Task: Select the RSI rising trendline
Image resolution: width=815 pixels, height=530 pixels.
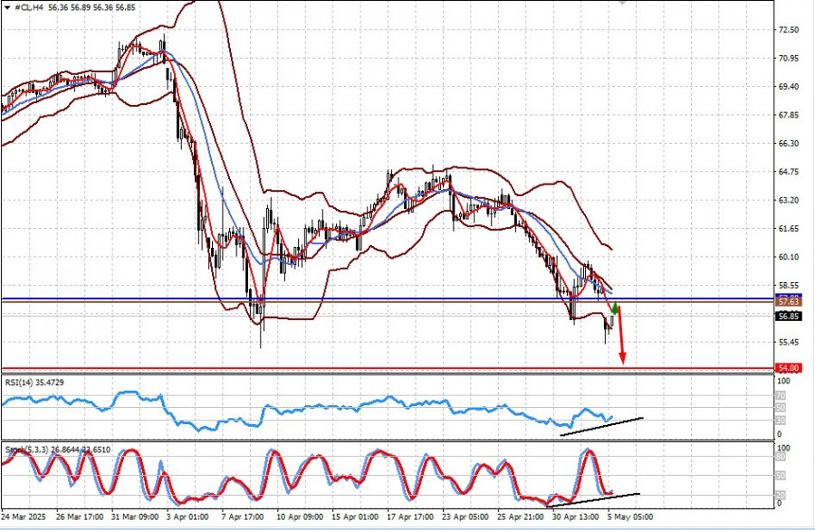Action: pos(602,426)
